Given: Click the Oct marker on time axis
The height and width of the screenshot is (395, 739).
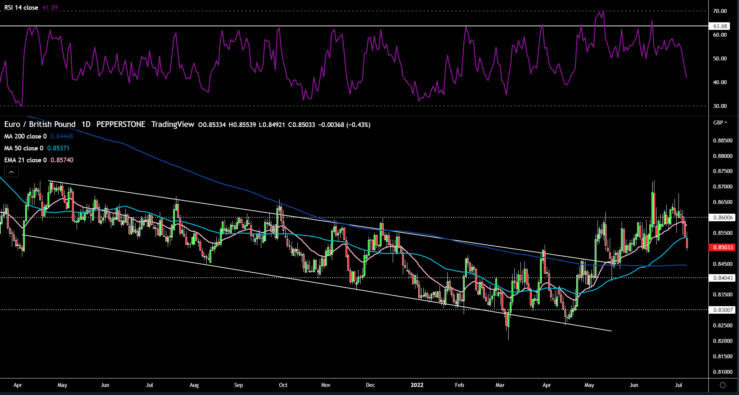Looking at the screenshot, I should [283, 385].
